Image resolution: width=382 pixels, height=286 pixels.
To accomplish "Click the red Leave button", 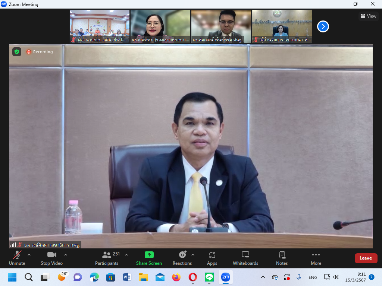I will (x=366, y=258).
